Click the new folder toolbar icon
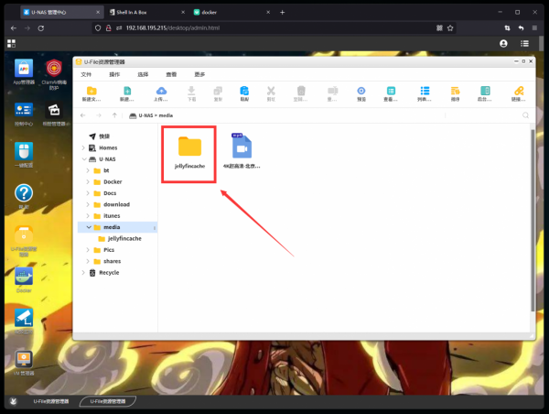Image resolution: width=549 pixels, height=414 pixels. 90,92
